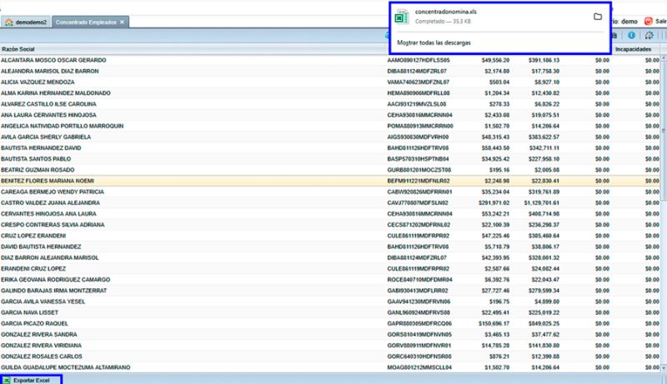
Task: Click the scrollbar down arrow of the grid
Action: click(x=663, y=368)
